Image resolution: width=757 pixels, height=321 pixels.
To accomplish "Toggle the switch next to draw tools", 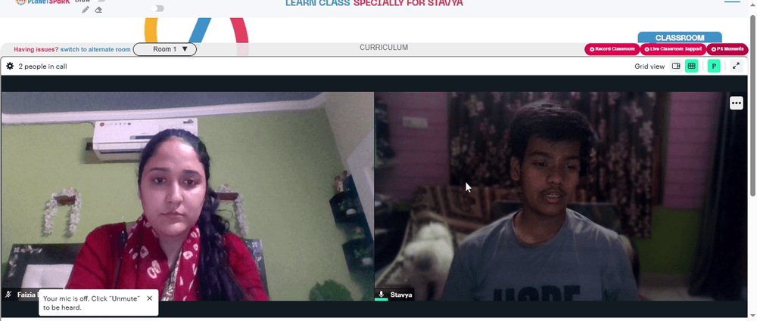I will 157,8.
